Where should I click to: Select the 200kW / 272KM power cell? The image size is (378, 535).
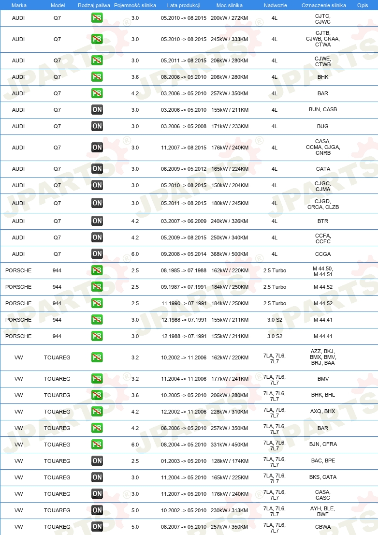point(230,18)
